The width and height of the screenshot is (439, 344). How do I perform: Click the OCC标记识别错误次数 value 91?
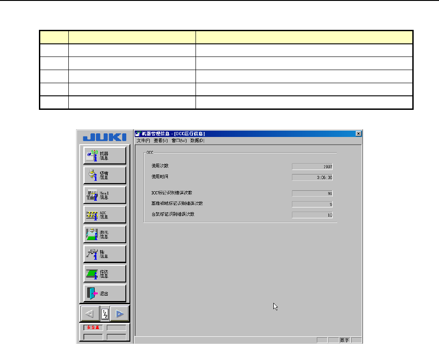point(312,193)
